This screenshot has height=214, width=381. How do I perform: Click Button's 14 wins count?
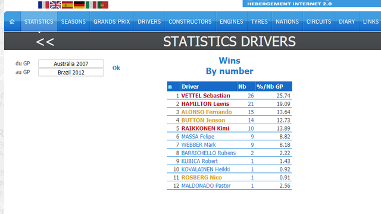pos(251,120)
